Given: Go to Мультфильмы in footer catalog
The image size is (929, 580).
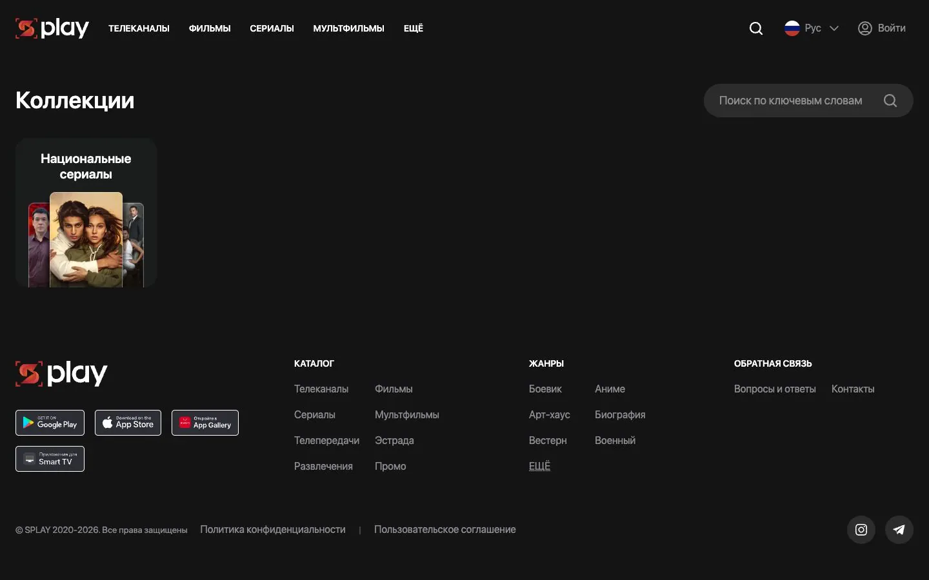Looking at the screenshot, I should coord(407,415).
